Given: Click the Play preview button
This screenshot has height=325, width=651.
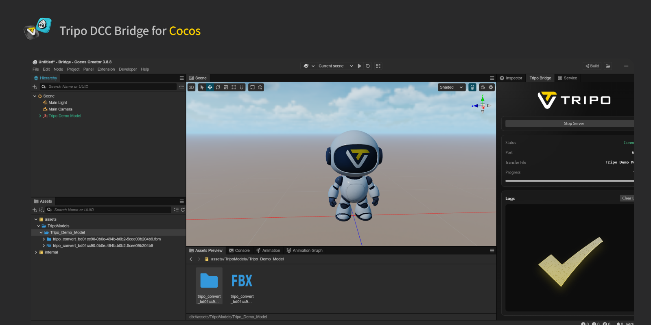Looking at the screenshot, I should point(359,66).
